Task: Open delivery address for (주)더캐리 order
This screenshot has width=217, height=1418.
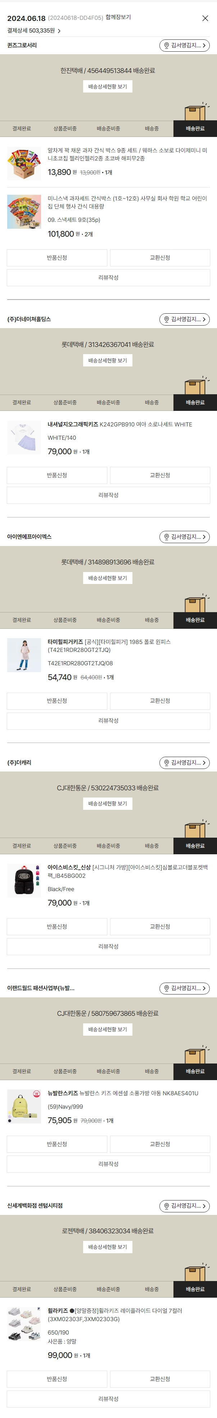Action: coord(185,762)
